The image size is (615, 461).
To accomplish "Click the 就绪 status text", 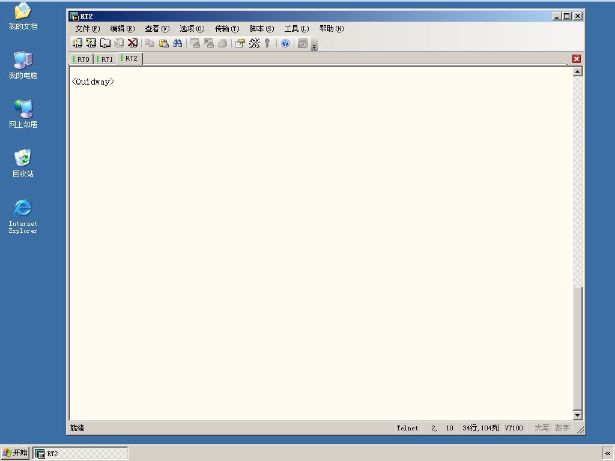I will click(77, 428).
